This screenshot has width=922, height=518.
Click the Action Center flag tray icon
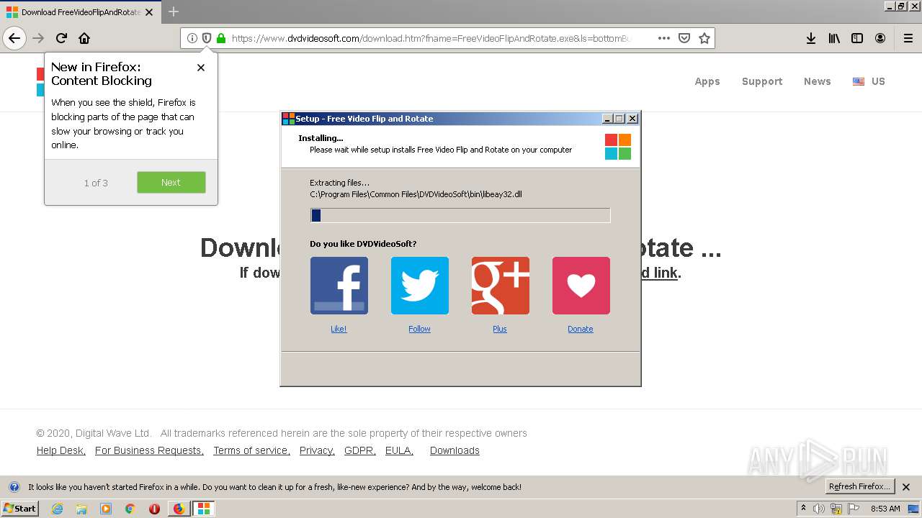tap(854, 509)
